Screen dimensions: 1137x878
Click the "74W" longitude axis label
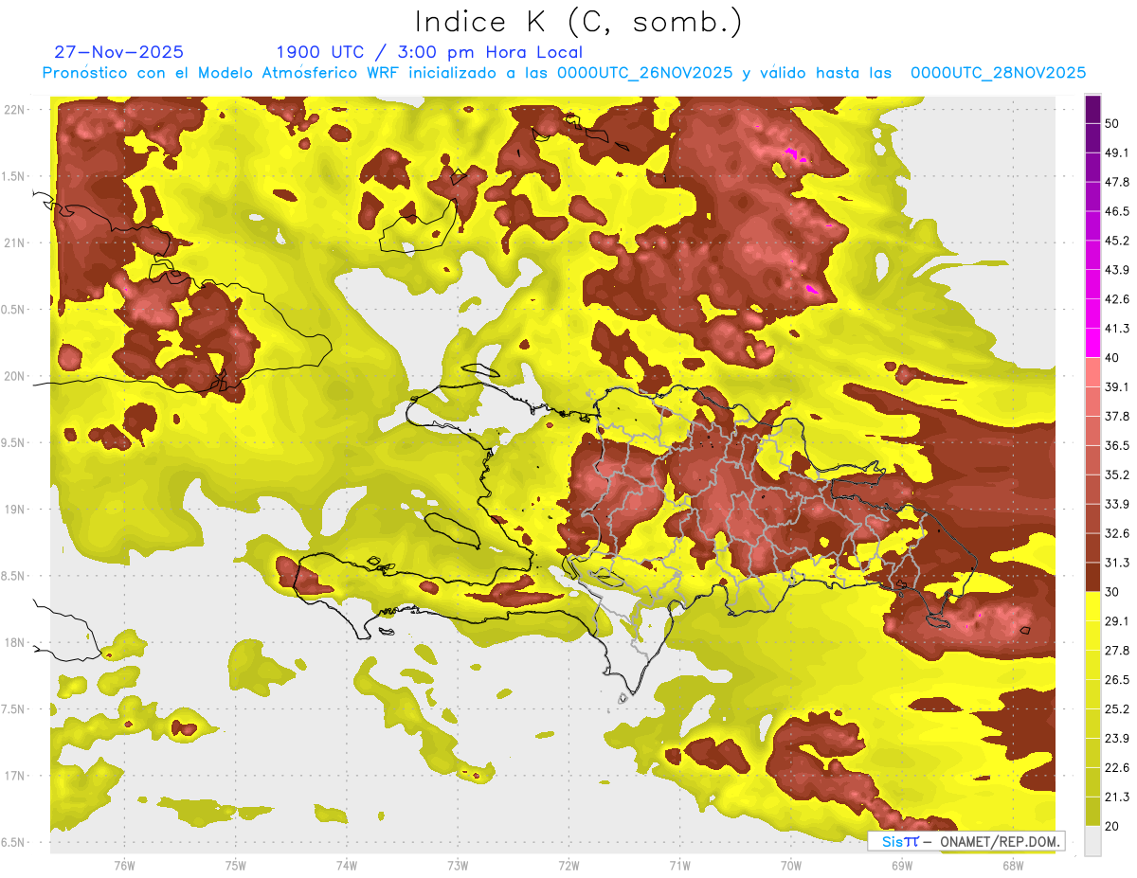click(346, 865)
